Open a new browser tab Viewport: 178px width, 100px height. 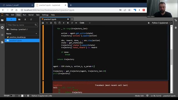coord(71,5)
